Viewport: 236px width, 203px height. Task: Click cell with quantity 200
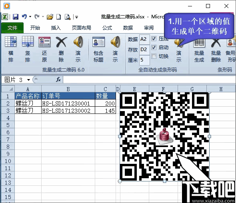pos(105,103)
